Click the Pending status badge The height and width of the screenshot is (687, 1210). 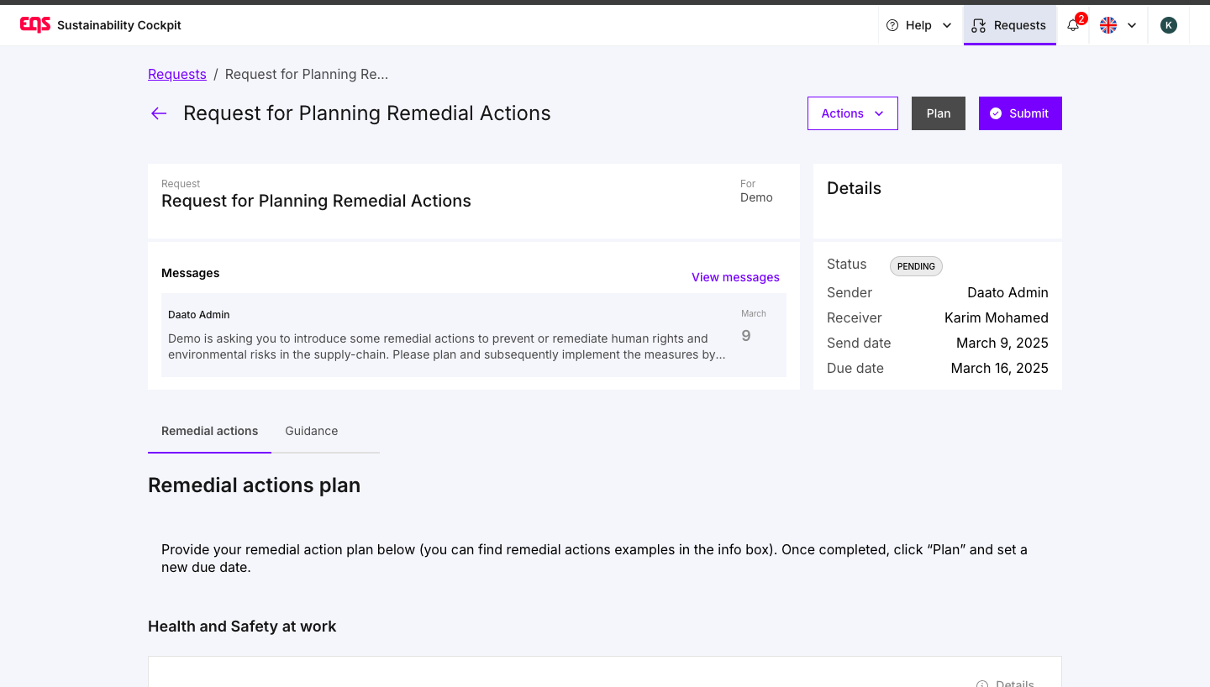[916, 266]
